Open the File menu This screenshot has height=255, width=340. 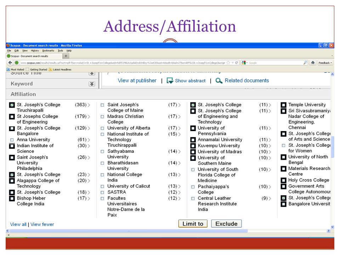(x=9, y=51)
